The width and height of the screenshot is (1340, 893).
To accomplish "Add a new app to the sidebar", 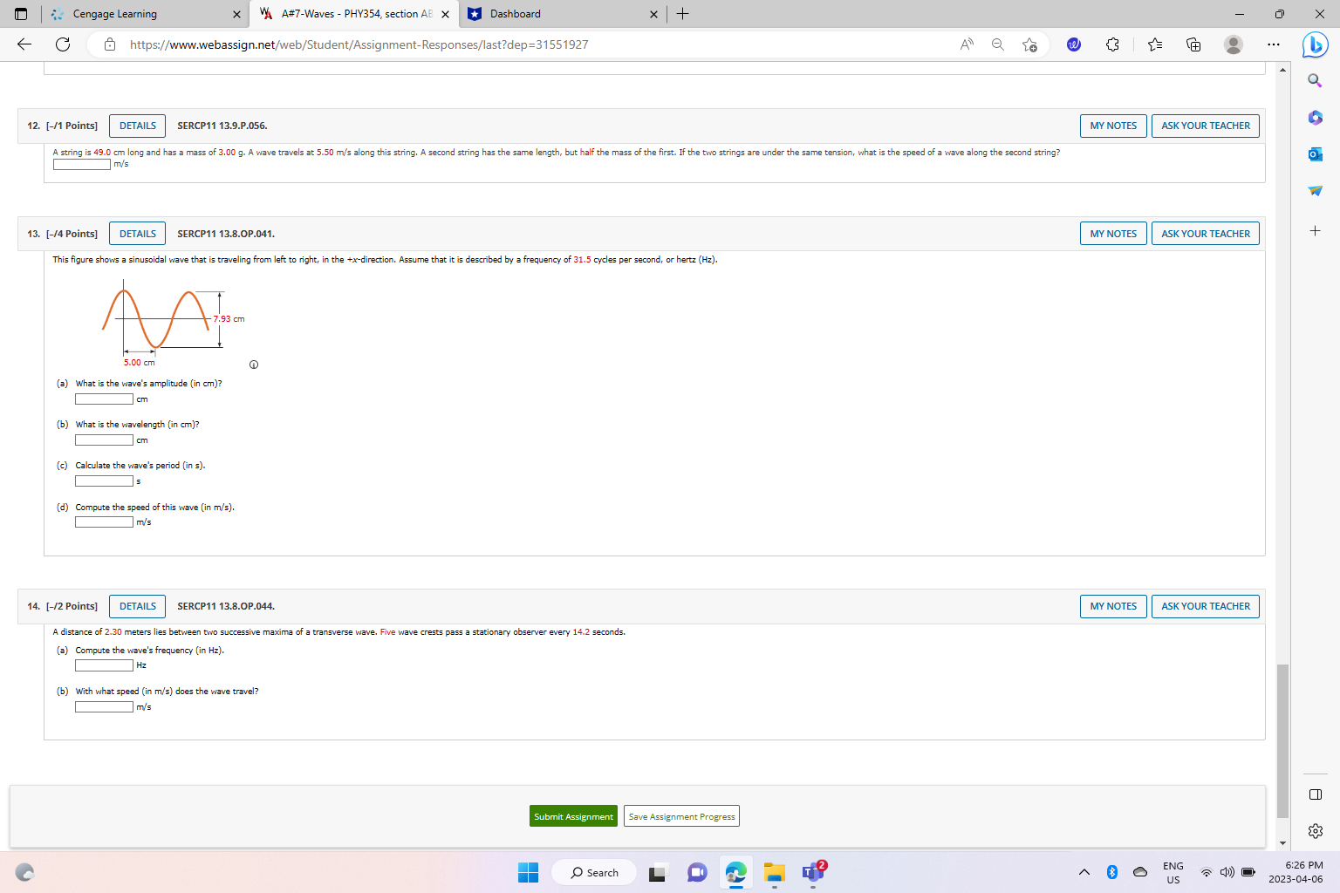I will coord(1315,231).
